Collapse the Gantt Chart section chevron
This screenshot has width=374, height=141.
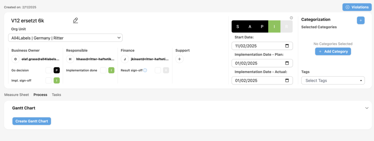click(367, 108)
